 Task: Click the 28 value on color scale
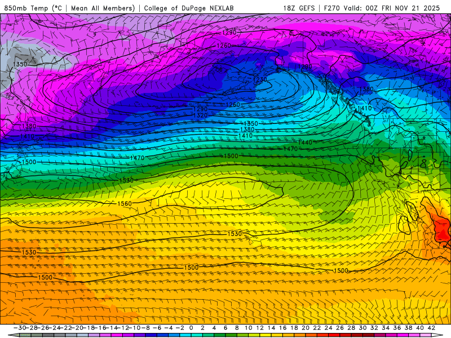pos(351,328)
